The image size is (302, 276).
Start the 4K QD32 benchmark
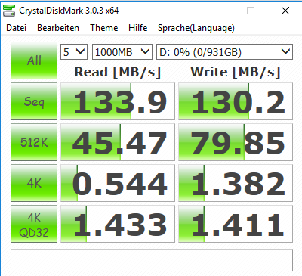34,224
